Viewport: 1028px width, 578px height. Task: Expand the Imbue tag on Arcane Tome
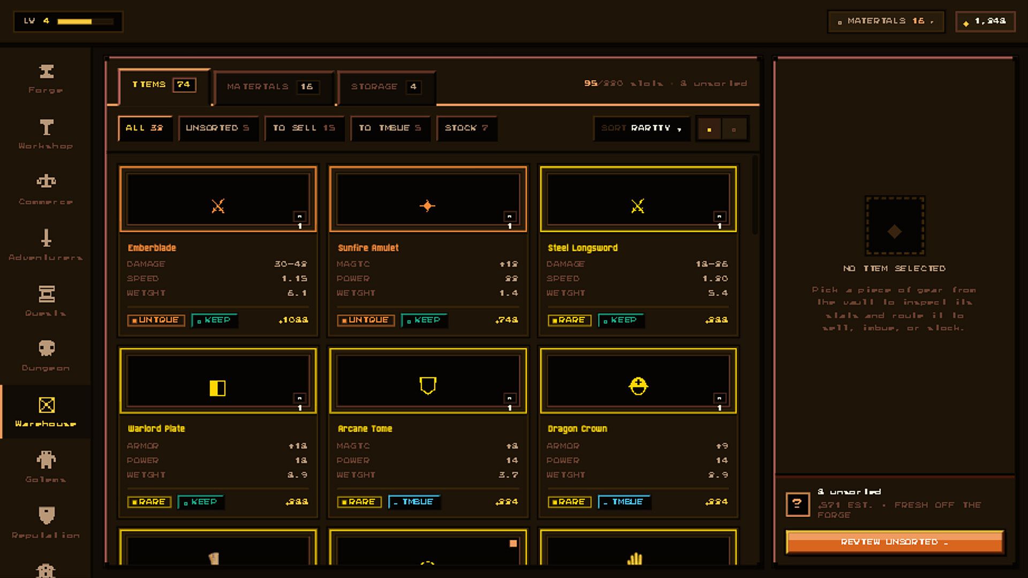coord(414,502)
